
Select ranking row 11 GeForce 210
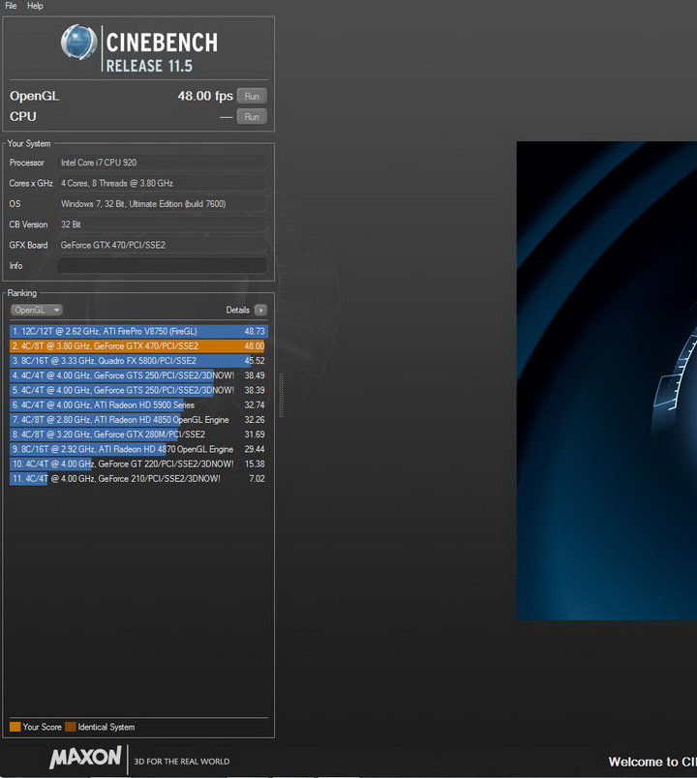coord(138,479)
